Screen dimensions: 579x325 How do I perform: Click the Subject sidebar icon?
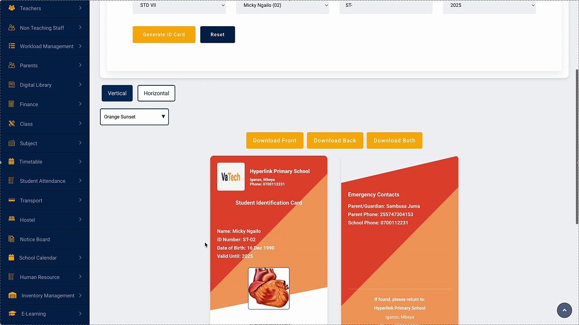[12, 143]
